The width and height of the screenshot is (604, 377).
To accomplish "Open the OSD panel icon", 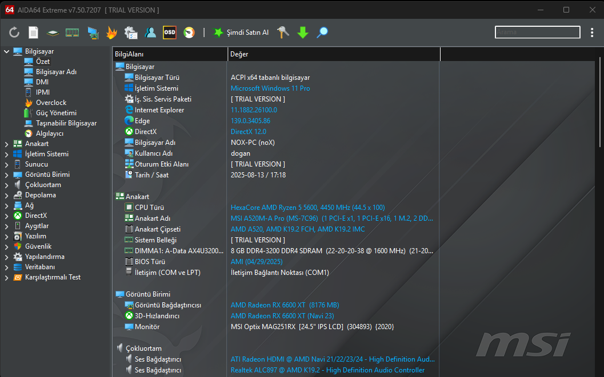I will coord(170,33).
